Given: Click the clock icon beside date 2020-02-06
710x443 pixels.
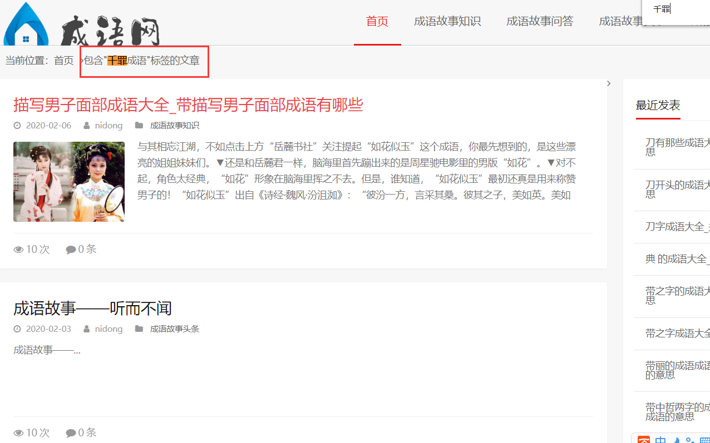Looking at the screenshot, I should point(17,125).
